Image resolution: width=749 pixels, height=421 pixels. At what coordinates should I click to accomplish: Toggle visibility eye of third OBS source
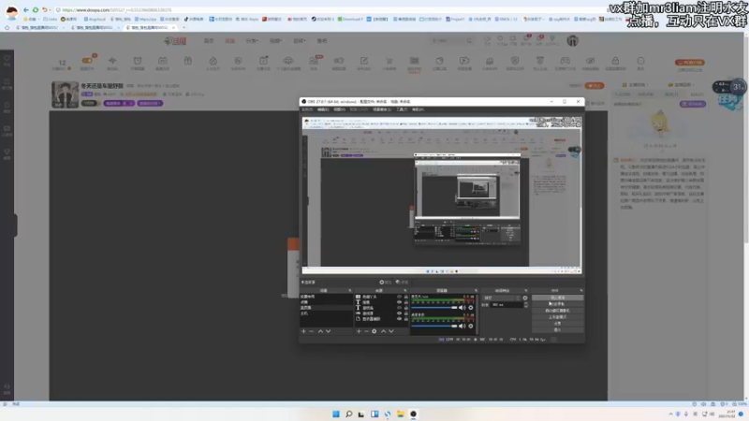[400, 308]
